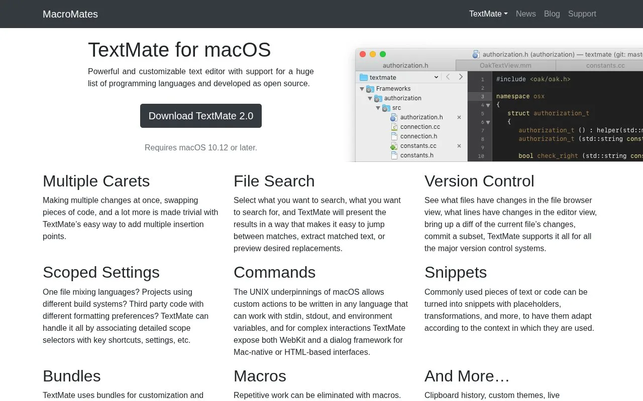The width and height of the screenshot is (643, 401).
Task: Open Support in the navbar
Action: (582, 14)
